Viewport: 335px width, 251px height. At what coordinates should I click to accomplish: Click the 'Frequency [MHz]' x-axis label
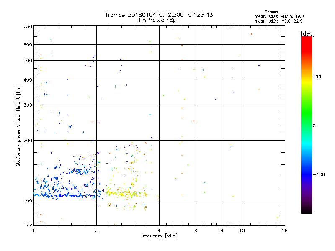tap(159, 236)
